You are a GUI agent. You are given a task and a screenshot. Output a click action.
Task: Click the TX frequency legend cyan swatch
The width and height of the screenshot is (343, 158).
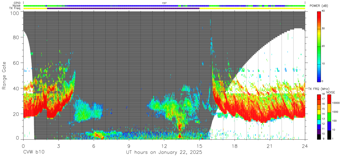(x=319, y=121)
